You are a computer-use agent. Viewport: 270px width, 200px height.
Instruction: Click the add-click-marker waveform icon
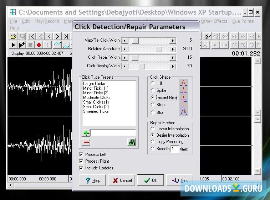(207, 36)
